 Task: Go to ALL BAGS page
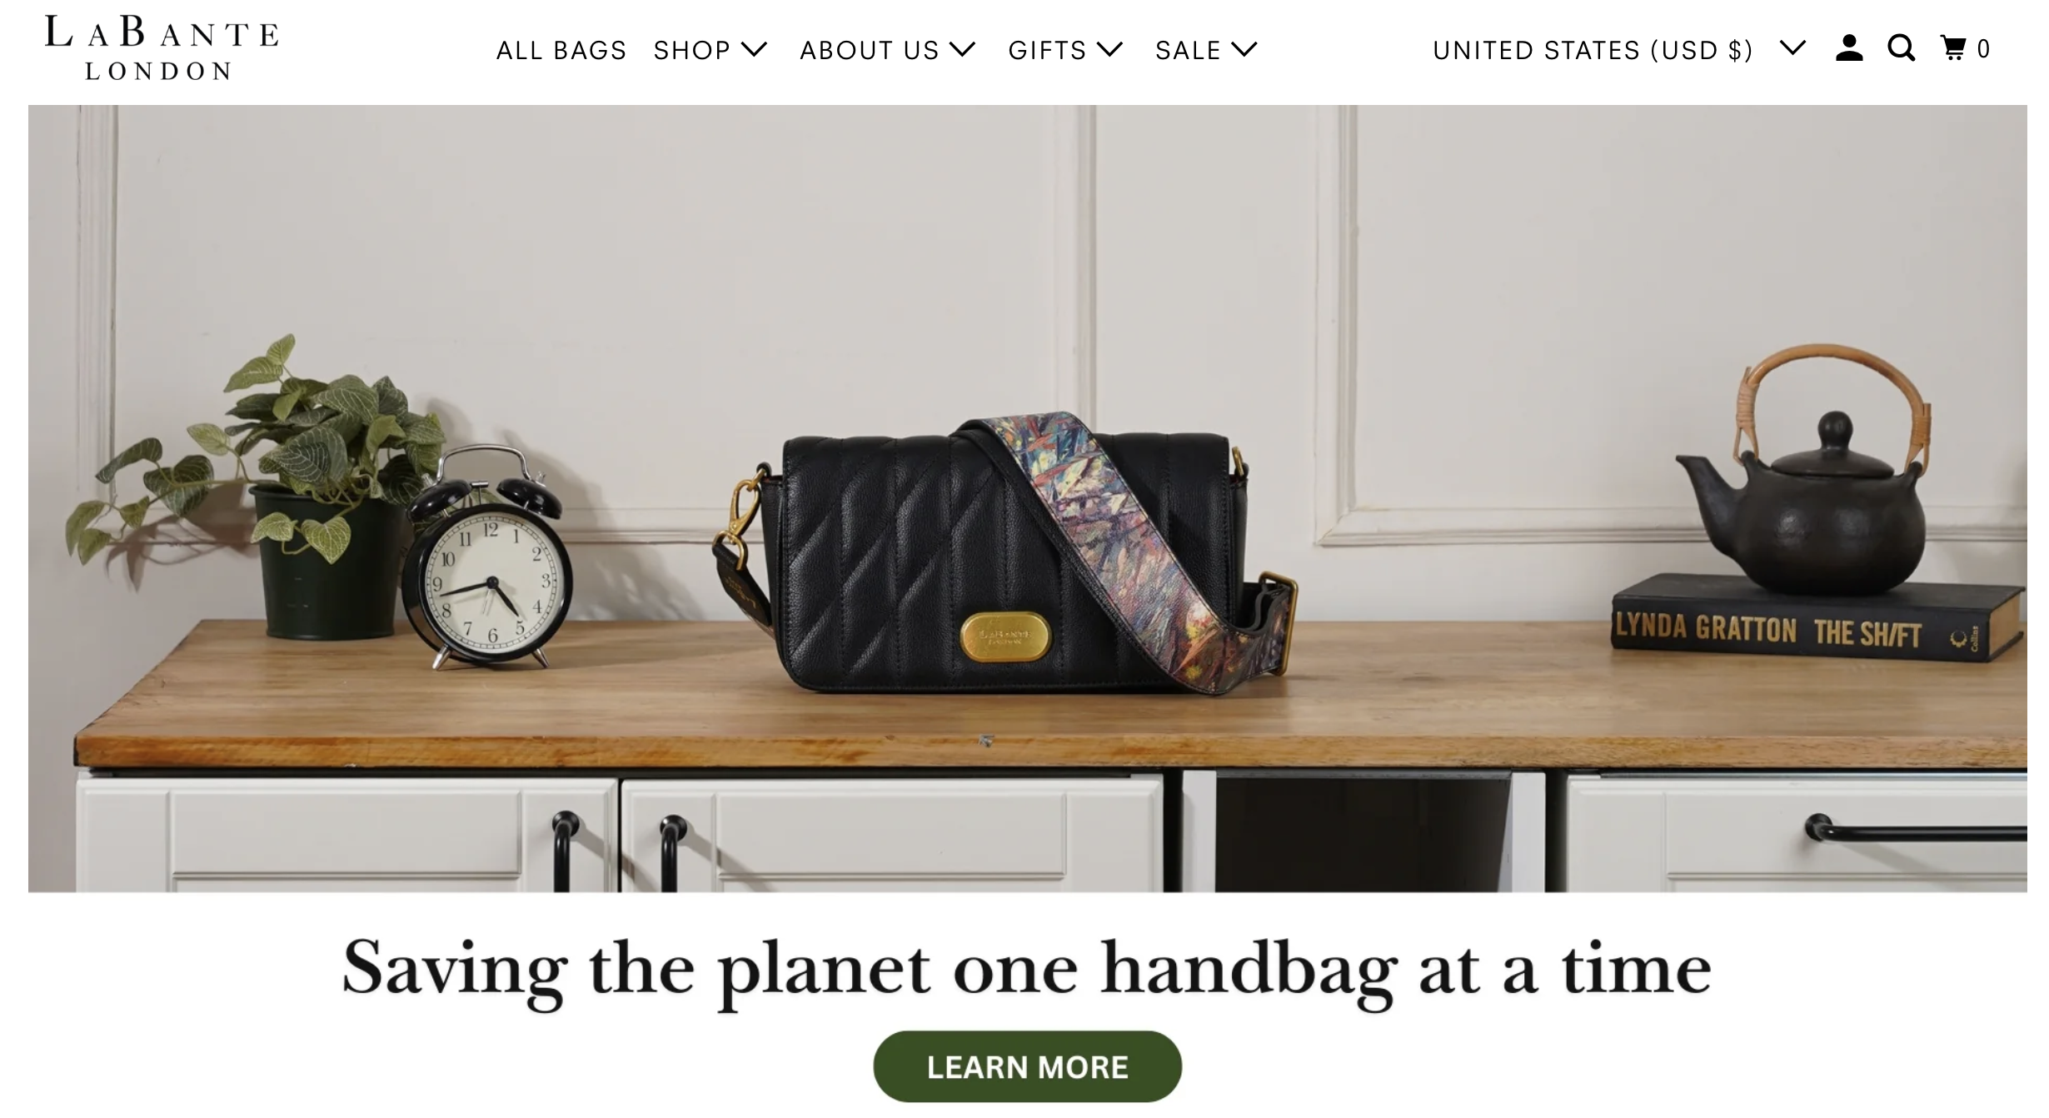pyautogui.click(x=561, y=50)
